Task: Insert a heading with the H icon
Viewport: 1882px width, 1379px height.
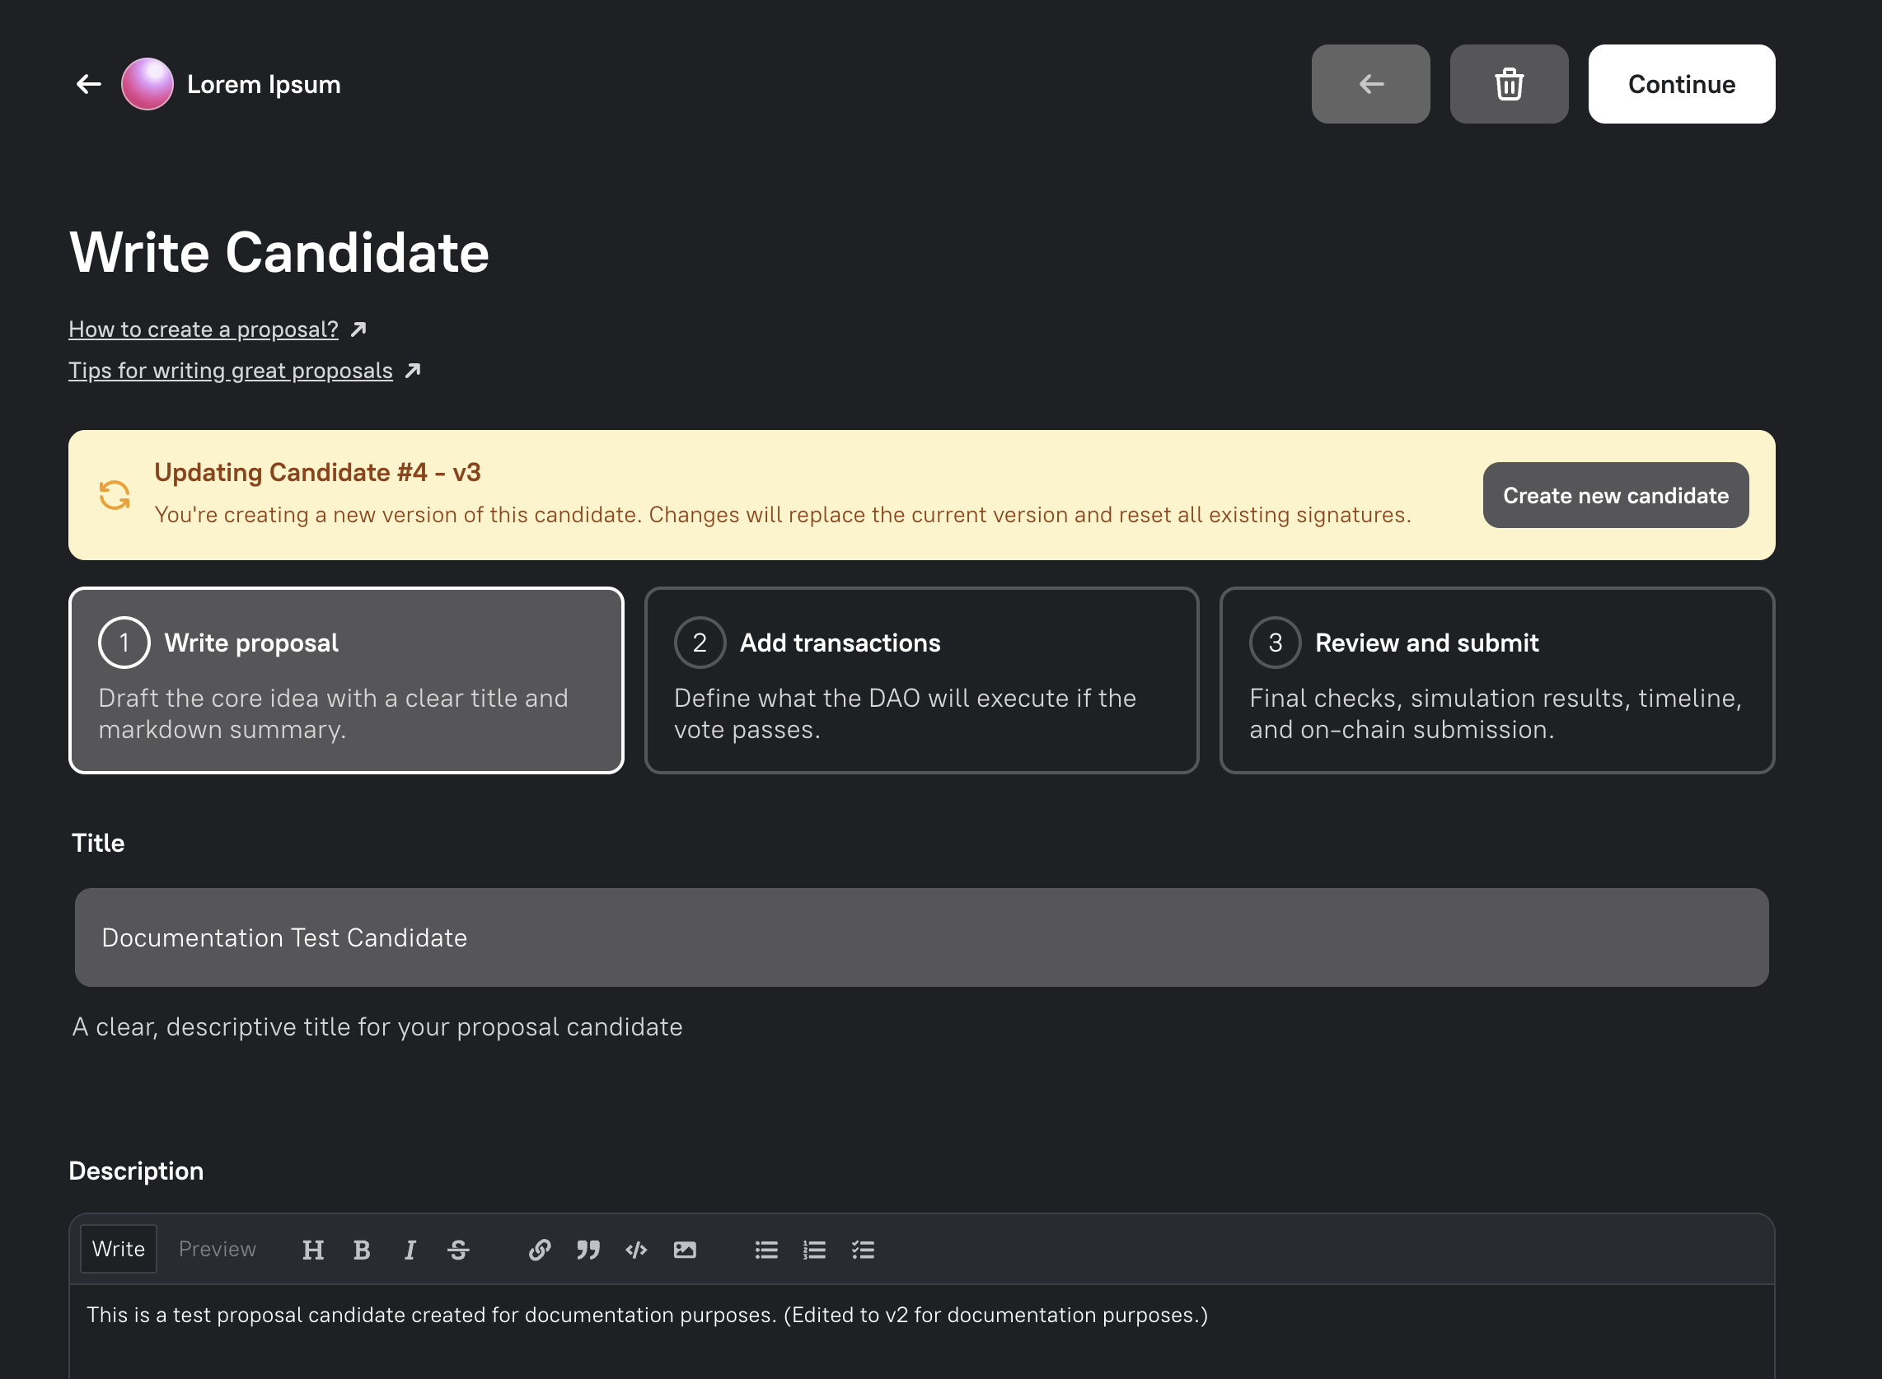Action: (x=313, y=1250)
